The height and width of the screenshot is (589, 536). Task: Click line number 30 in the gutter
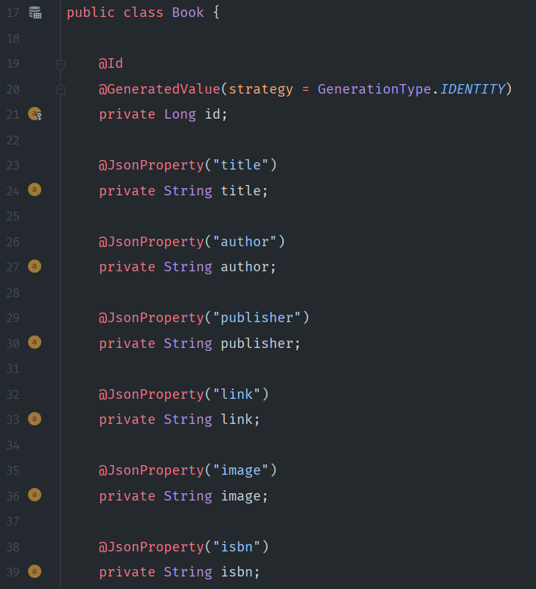coord(13,344)
